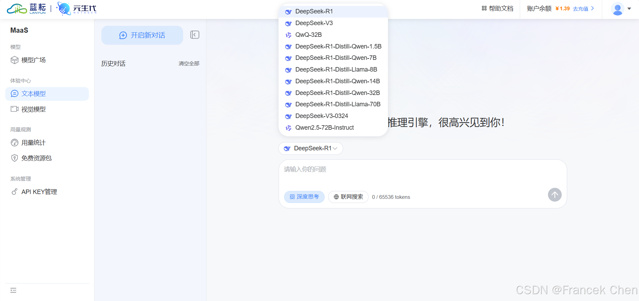The image size is (639, 301).
Task: Click the 0 / 65536 tokens counter
Action: click(391, 197)
